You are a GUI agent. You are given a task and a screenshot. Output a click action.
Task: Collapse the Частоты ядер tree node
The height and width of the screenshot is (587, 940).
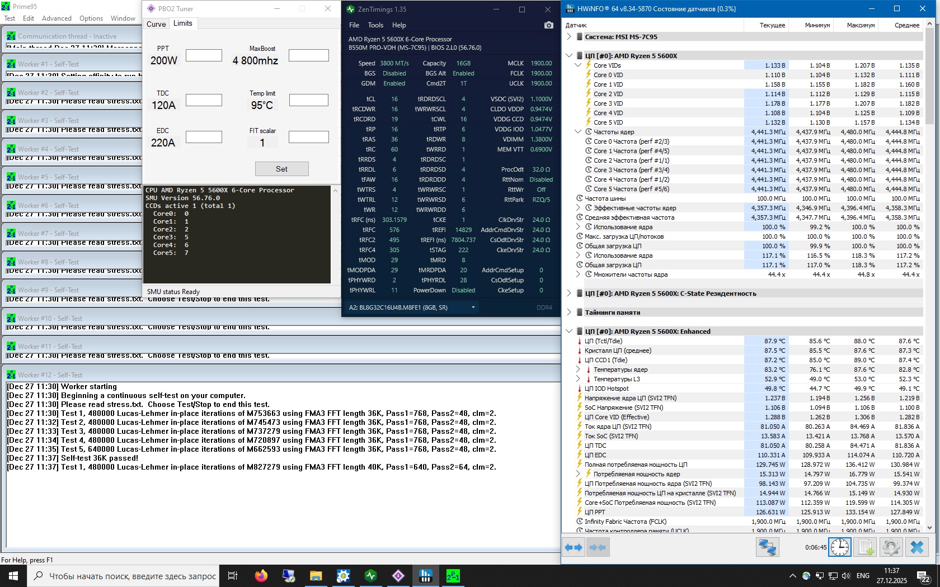pyautogui.click(x=578, y=132)
